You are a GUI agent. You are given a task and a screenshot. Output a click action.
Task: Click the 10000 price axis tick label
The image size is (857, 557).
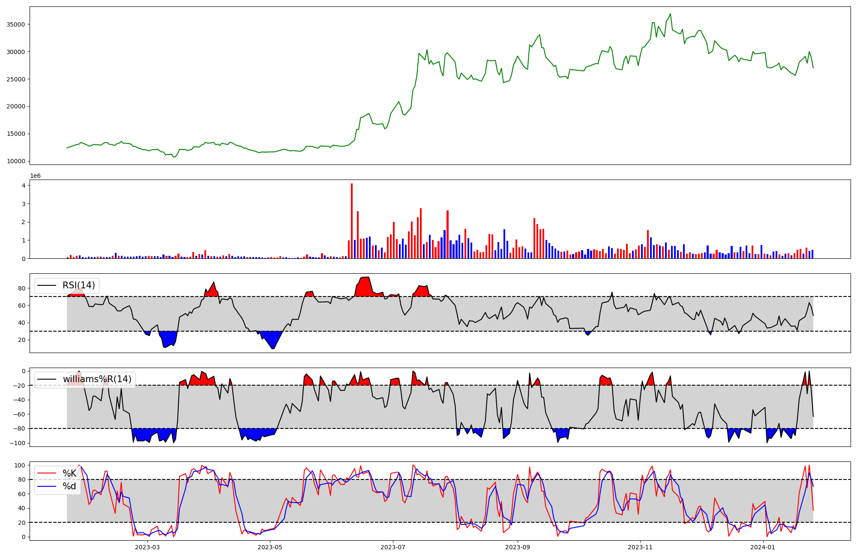click(x=15, y=161)
